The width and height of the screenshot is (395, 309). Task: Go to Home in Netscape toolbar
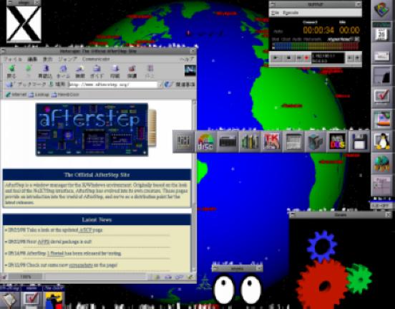pyautogui.click(x=63, y=71)
